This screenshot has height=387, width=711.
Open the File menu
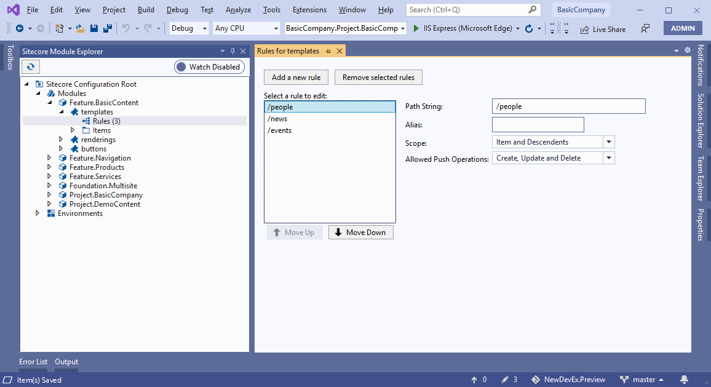coord(33,9)
